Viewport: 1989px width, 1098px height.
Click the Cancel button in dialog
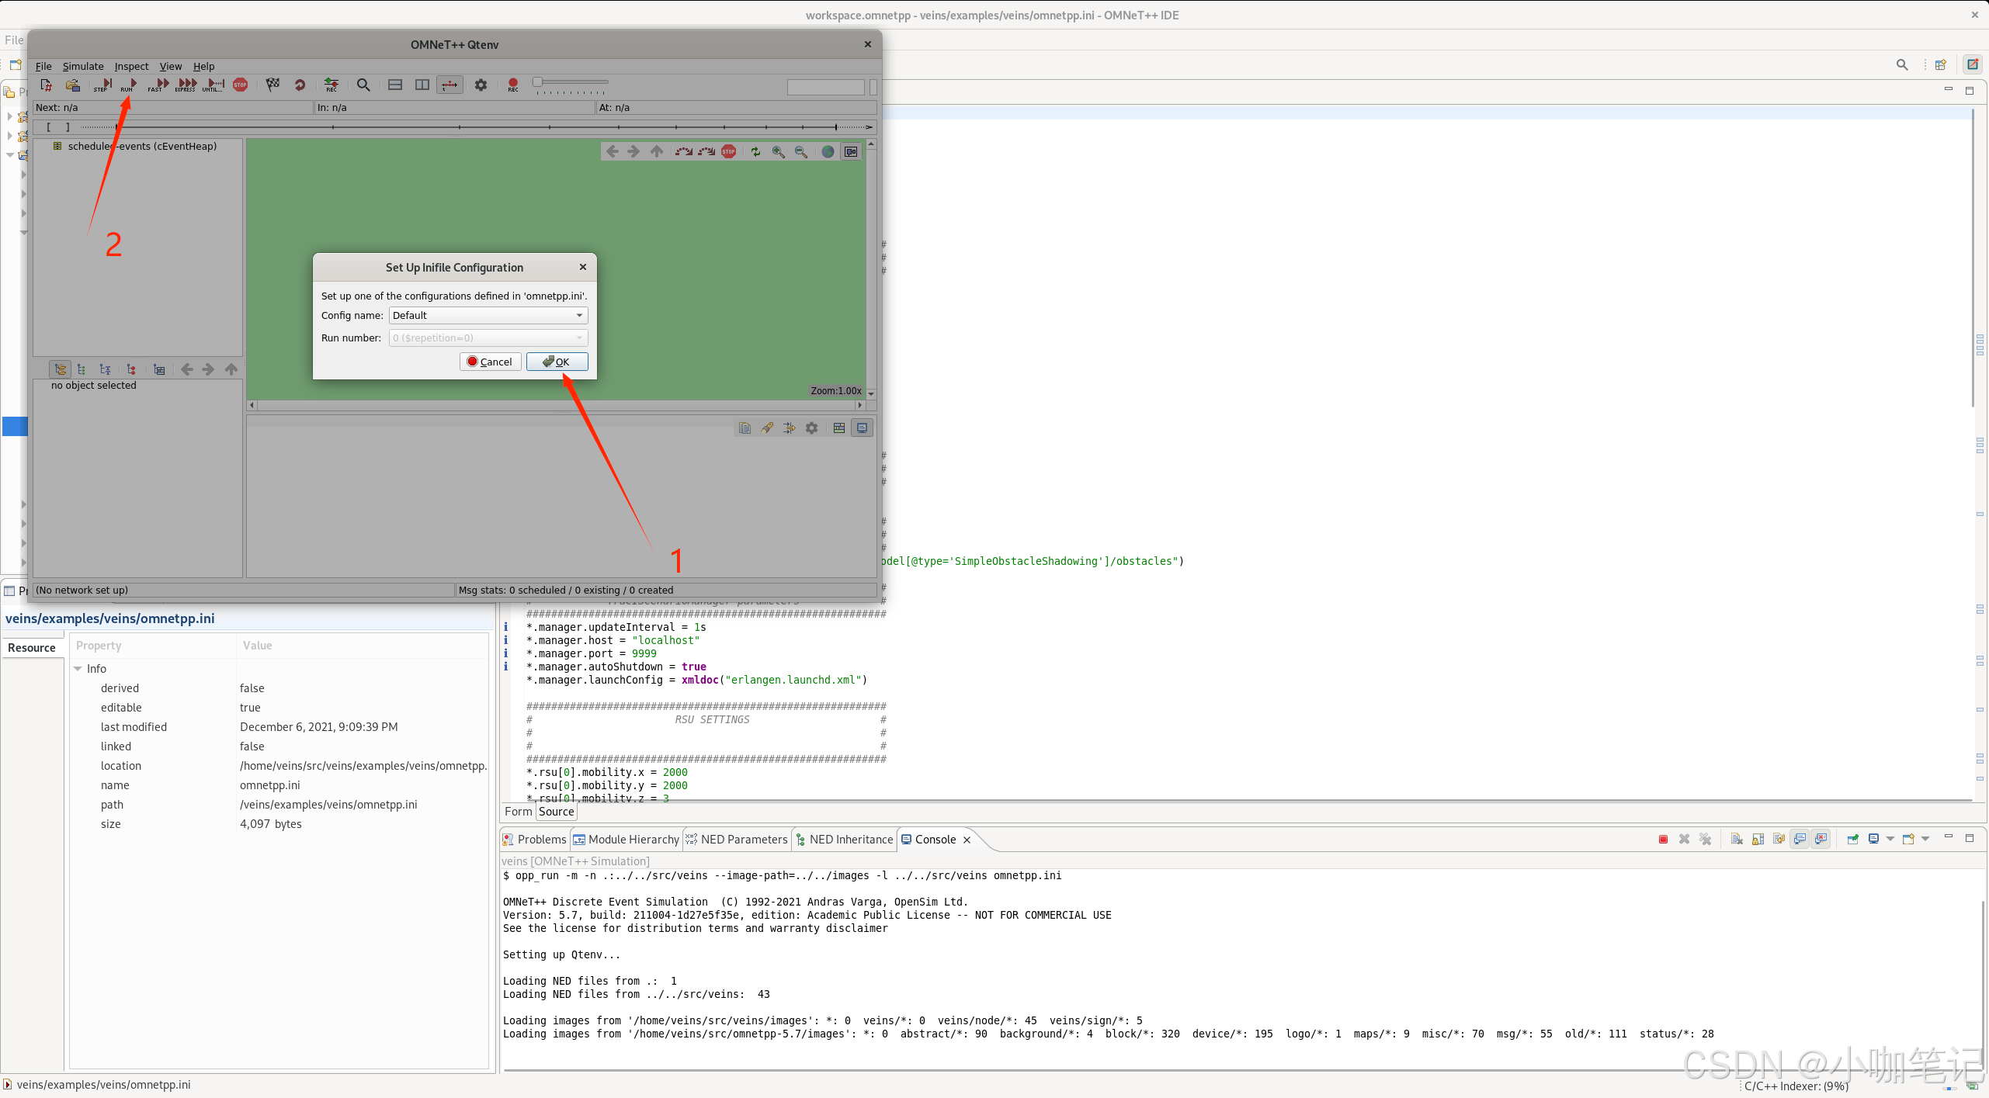coord(490,362)
